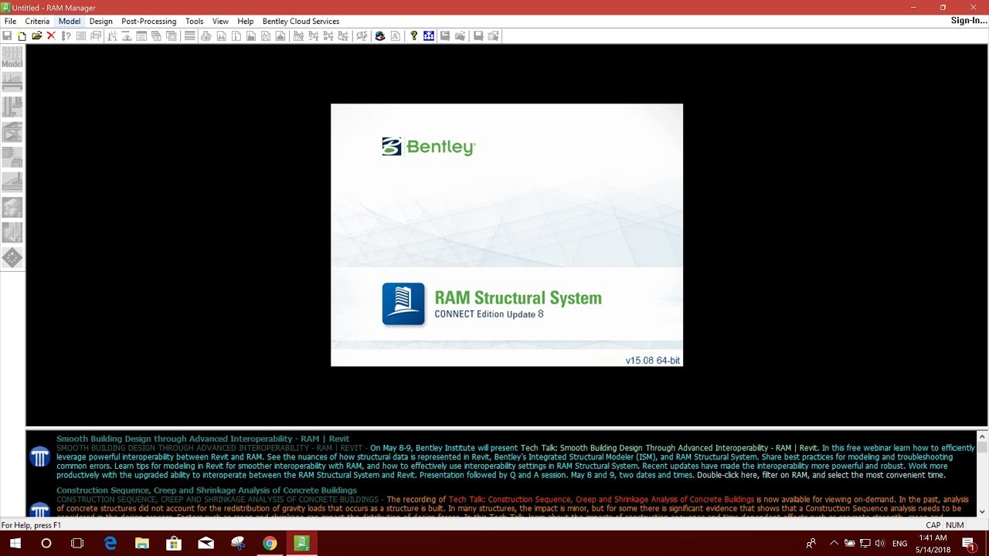Click the New file icon in toolbar
The image size is (989, 556).
(22, 36)
